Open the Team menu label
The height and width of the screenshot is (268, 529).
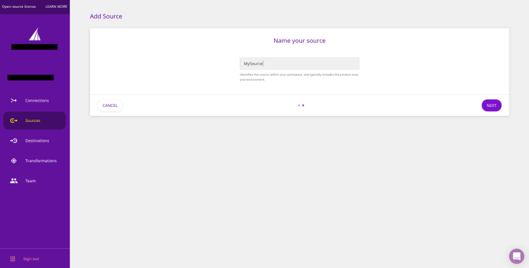pyautogui.click(x=30, y=181)
